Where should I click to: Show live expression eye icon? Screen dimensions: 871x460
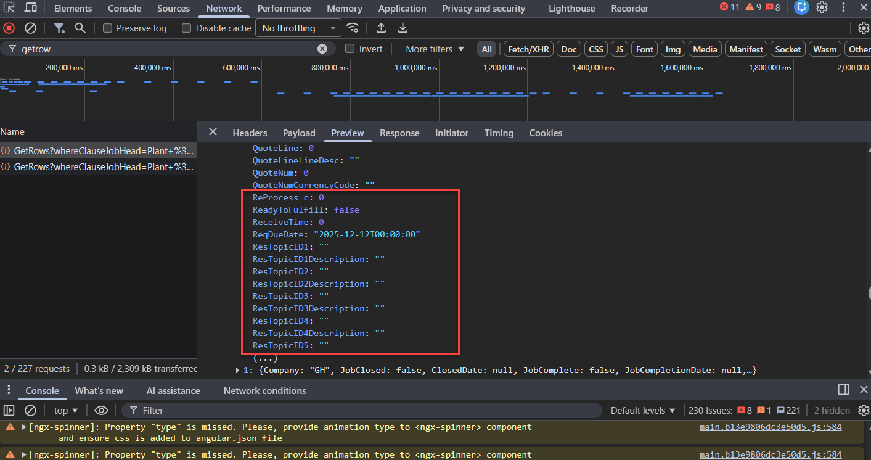[101, 411]
